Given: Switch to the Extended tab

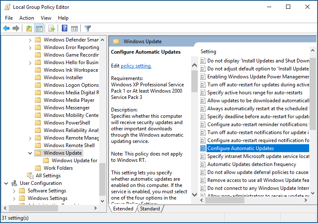Looking at the screenshot, I should click(x=123, y=209).
